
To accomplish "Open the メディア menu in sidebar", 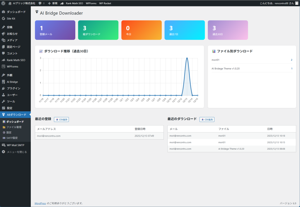I will tap(12, 40).
